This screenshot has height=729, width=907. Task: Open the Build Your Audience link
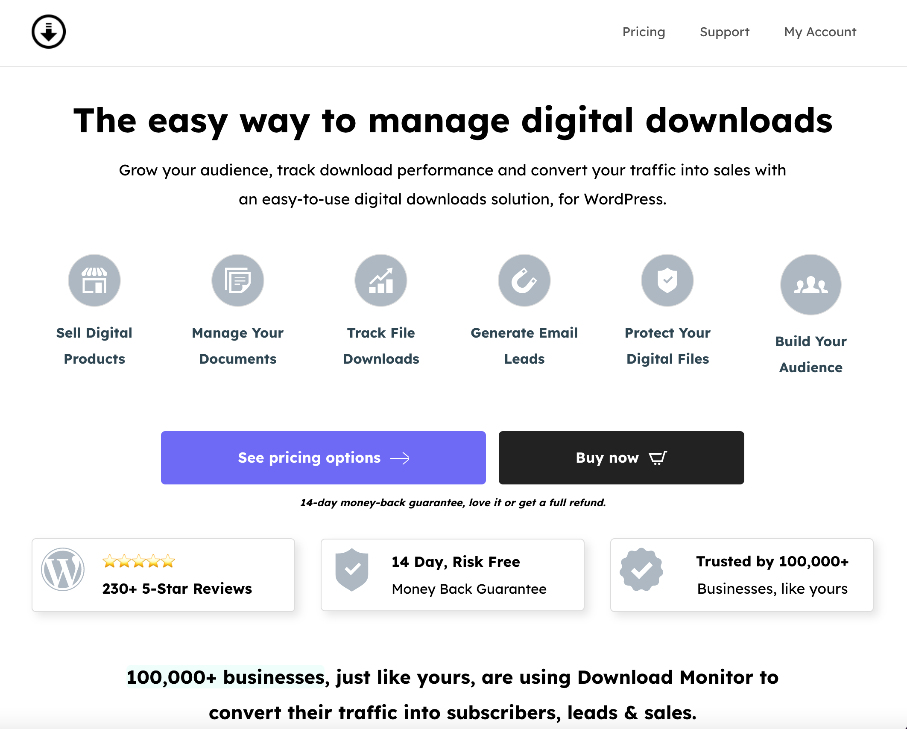point(811,354)
